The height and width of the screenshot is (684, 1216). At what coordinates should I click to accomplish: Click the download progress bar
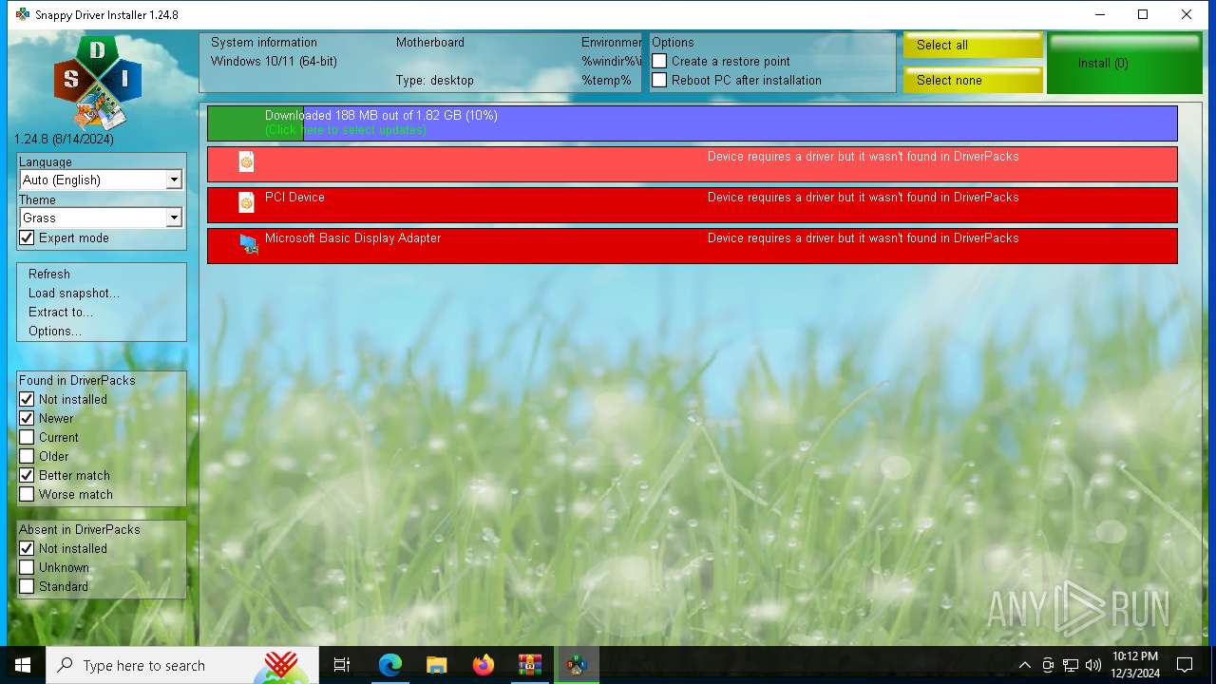click(693, 123)
